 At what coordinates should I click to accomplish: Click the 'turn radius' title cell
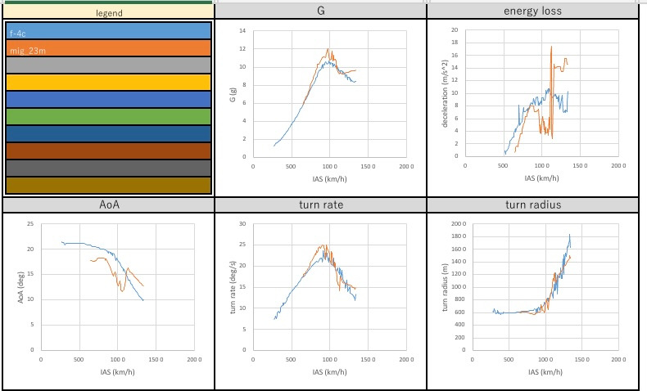point(532,204)
